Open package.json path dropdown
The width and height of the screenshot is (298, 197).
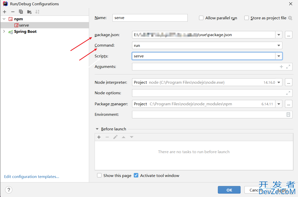[x=279, y=35]
